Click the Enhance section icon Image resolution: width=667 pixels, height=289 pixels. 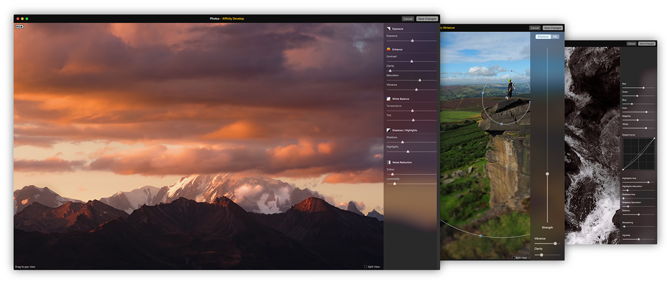click(389, 49)
